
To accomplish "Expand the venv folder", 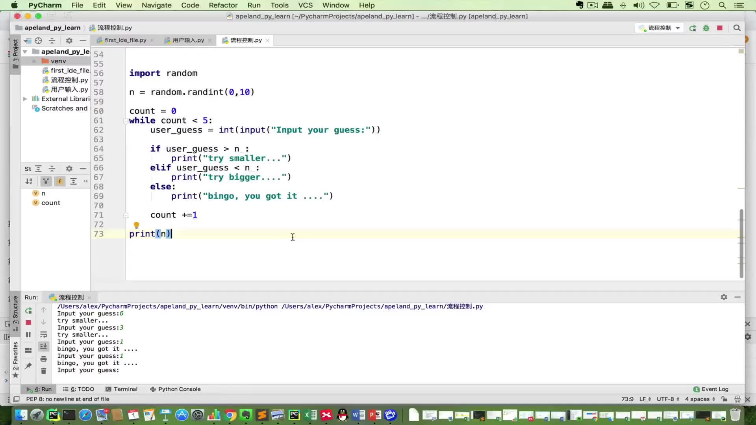I will pos(34,61).
